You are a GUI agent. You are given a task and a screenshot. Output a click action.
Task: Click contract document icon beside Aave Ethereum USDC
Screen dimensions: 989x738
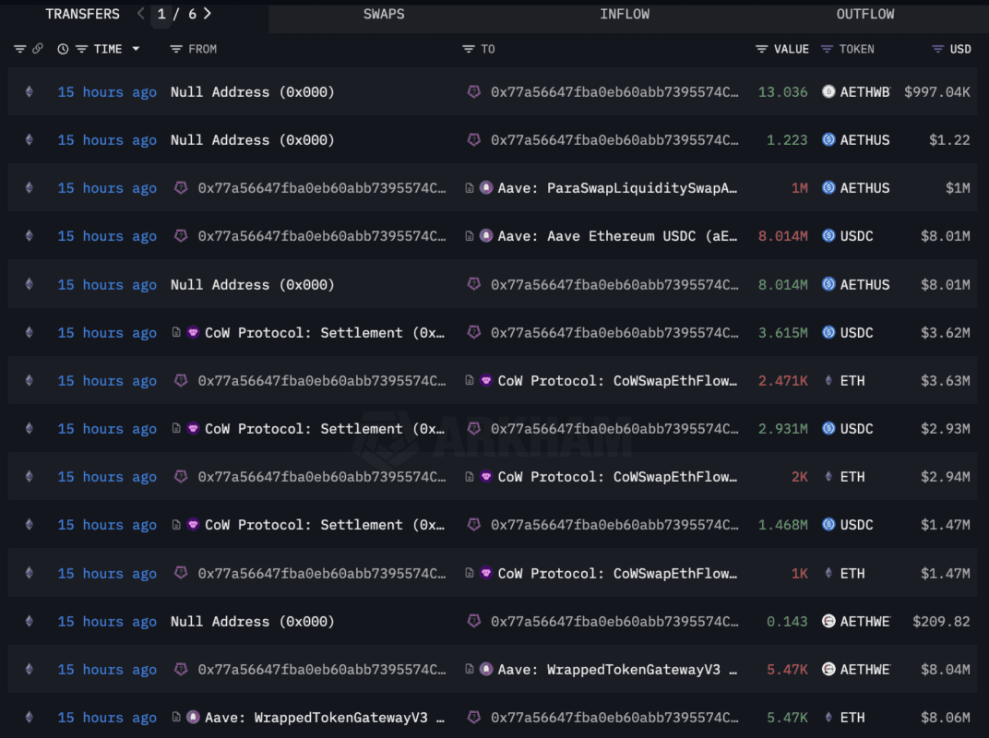470,236
